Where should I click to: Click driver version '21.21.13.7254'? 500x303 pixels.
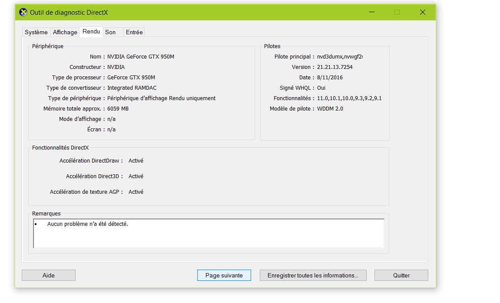pos(335,67)
